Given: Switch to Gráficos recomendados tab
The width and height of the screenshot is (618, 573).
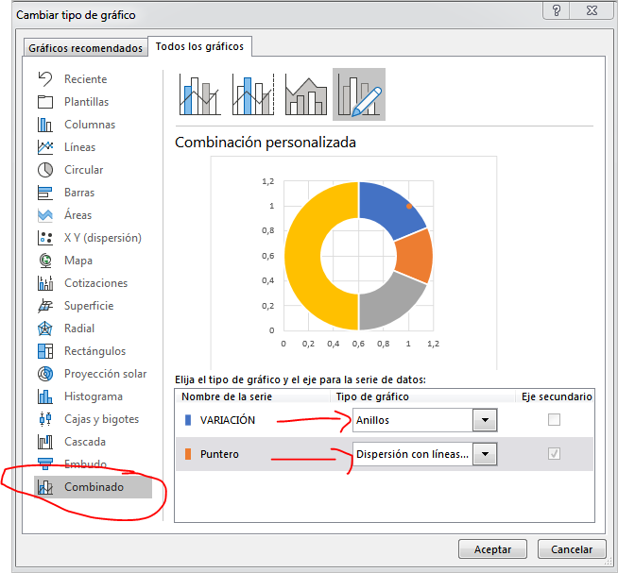Looking at the screenshot, I should pos(86,48).
